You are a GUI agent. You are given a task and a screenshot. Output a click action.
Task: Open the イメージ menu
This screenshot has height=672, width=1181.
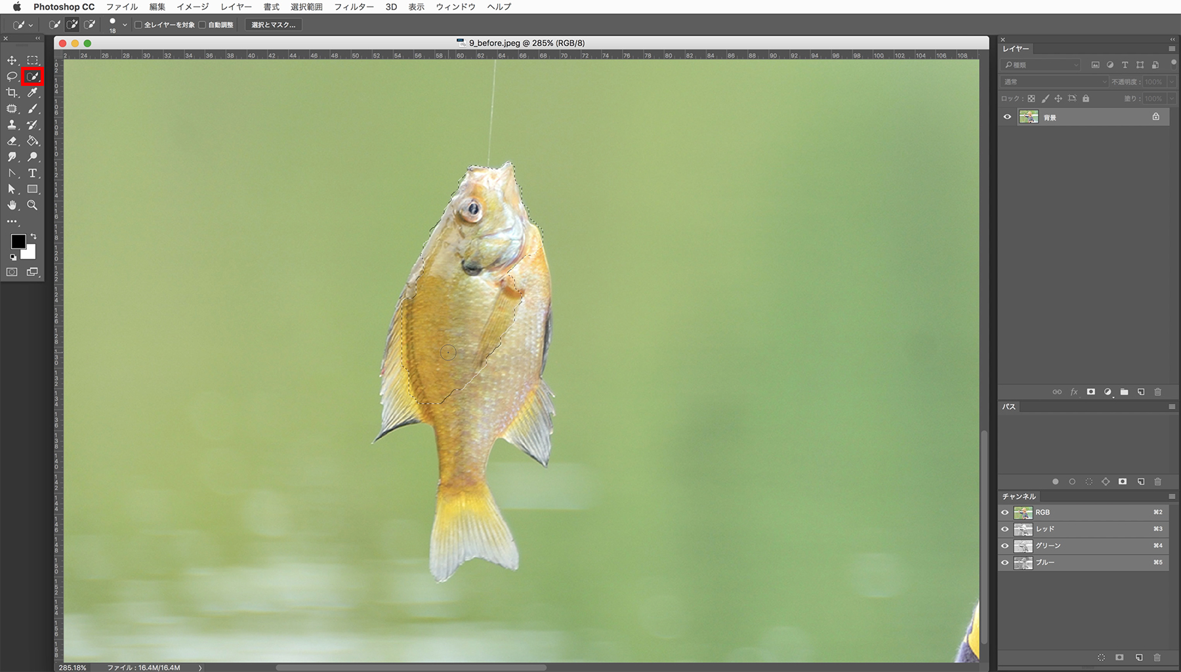tap(192, 7)
